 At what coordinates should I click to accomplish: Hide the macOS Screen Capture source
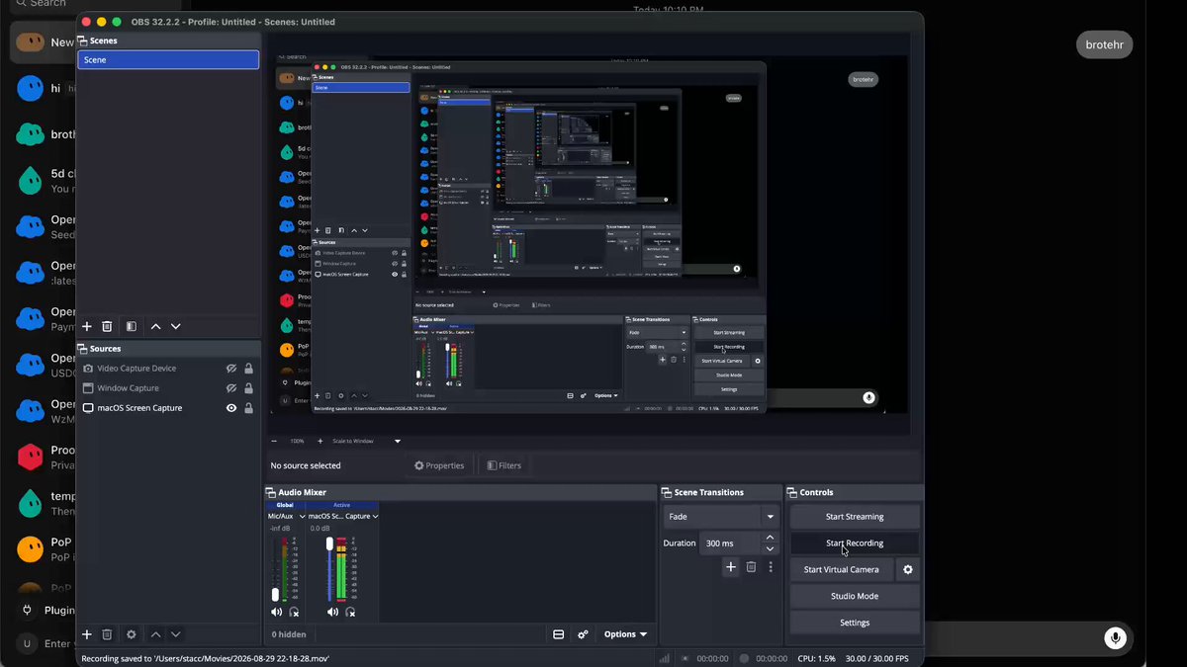[231, 408]
